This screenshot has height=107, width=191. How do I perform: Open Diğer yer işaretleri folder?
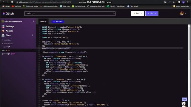point(181,6)
